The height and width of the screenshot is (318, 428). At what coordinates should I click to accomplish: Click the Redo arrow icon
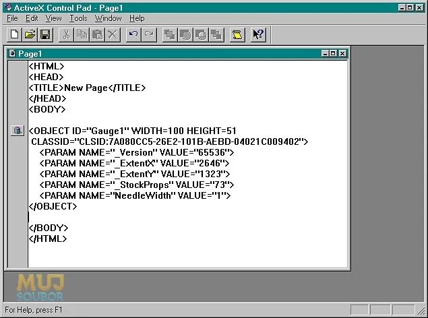[x=149, y=34]
